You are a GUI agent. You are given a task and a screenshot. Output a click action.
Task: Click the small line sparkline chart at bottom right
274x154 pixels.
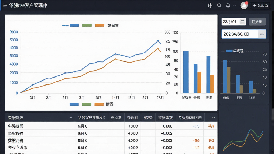click(x=243, y=140)
